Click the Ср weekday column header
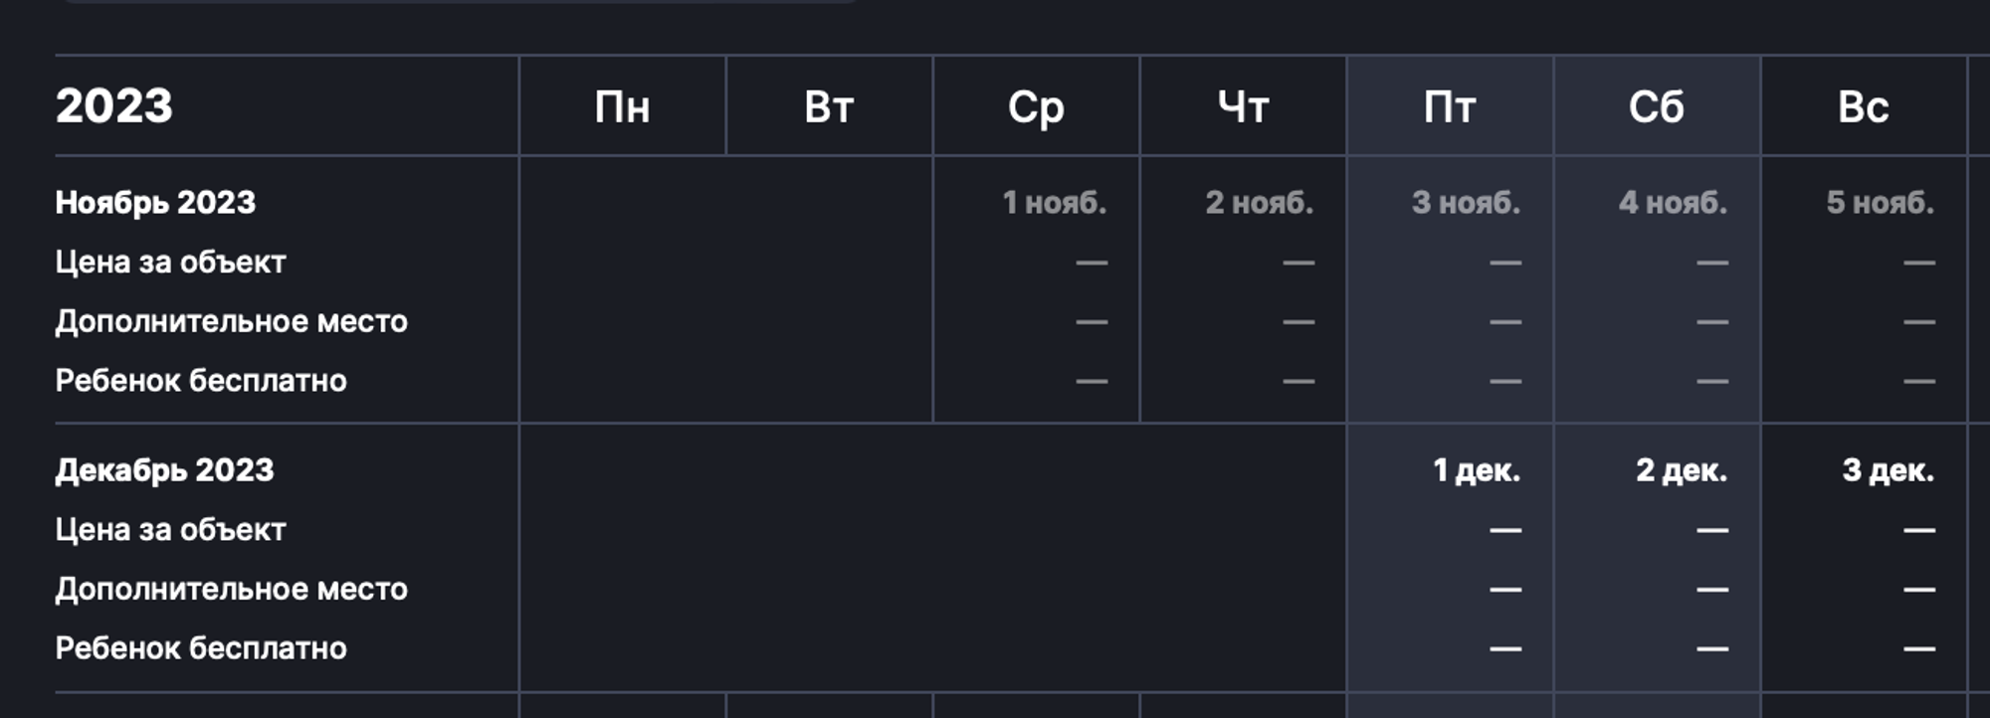Image resolution: width=1990 pixels, height=718 pixels. [x=1036, y=106]
